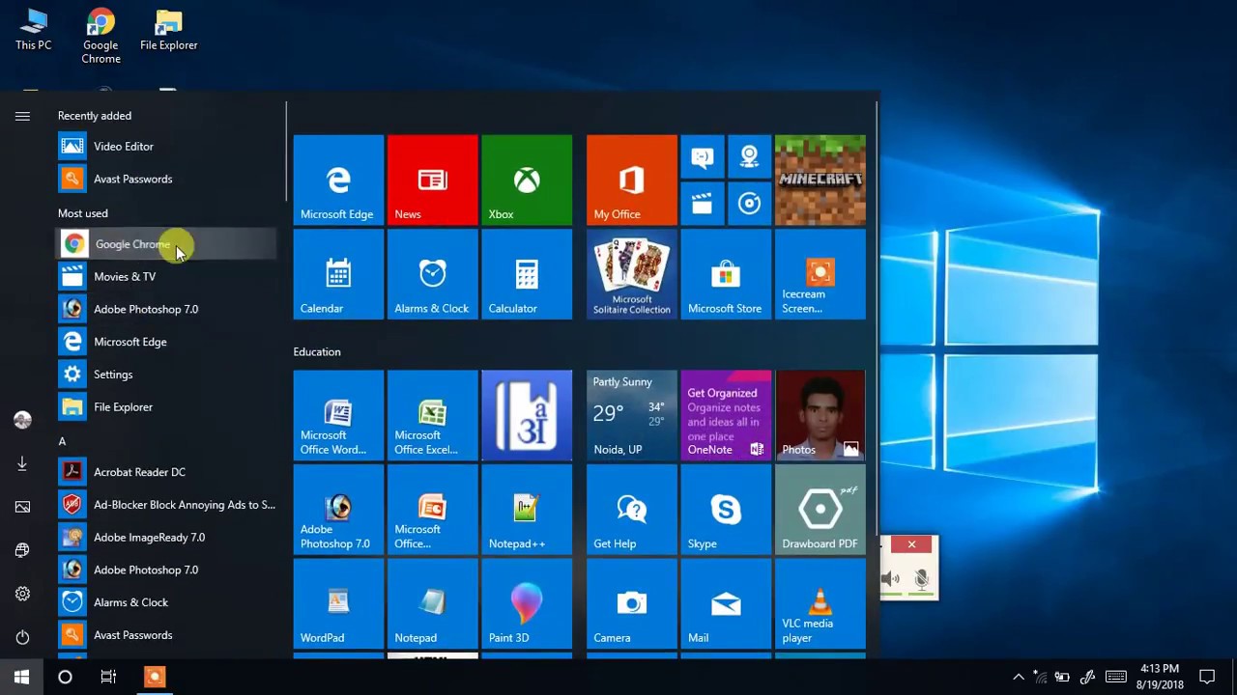The image size is (1237, 695).
Task: Open the OneNote Get Organized tile
Action: point(726,415)
